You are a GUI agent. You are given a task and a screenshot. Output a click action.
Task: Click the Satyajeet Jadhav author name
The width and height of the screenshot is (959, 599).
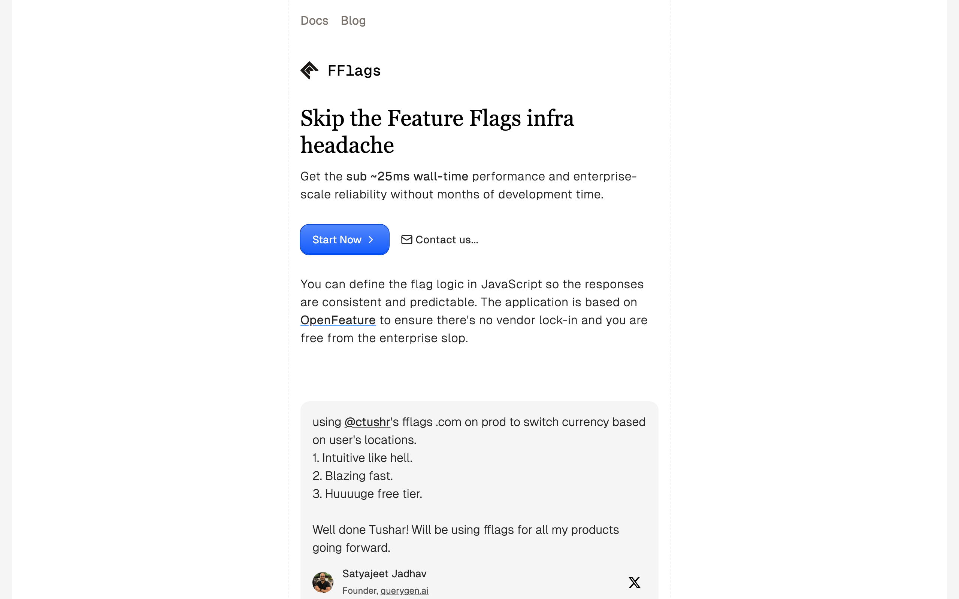click(384, 574)
